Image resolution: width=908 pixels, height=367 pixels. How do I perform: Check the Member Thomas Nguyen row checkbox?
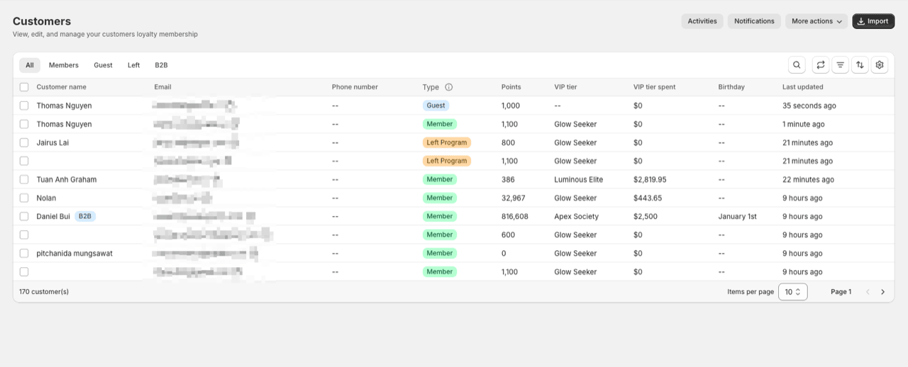click(24, 124)
